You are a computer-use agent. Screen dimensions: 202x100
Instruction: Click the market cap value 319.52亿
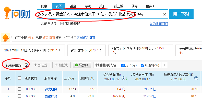(149, 96)
